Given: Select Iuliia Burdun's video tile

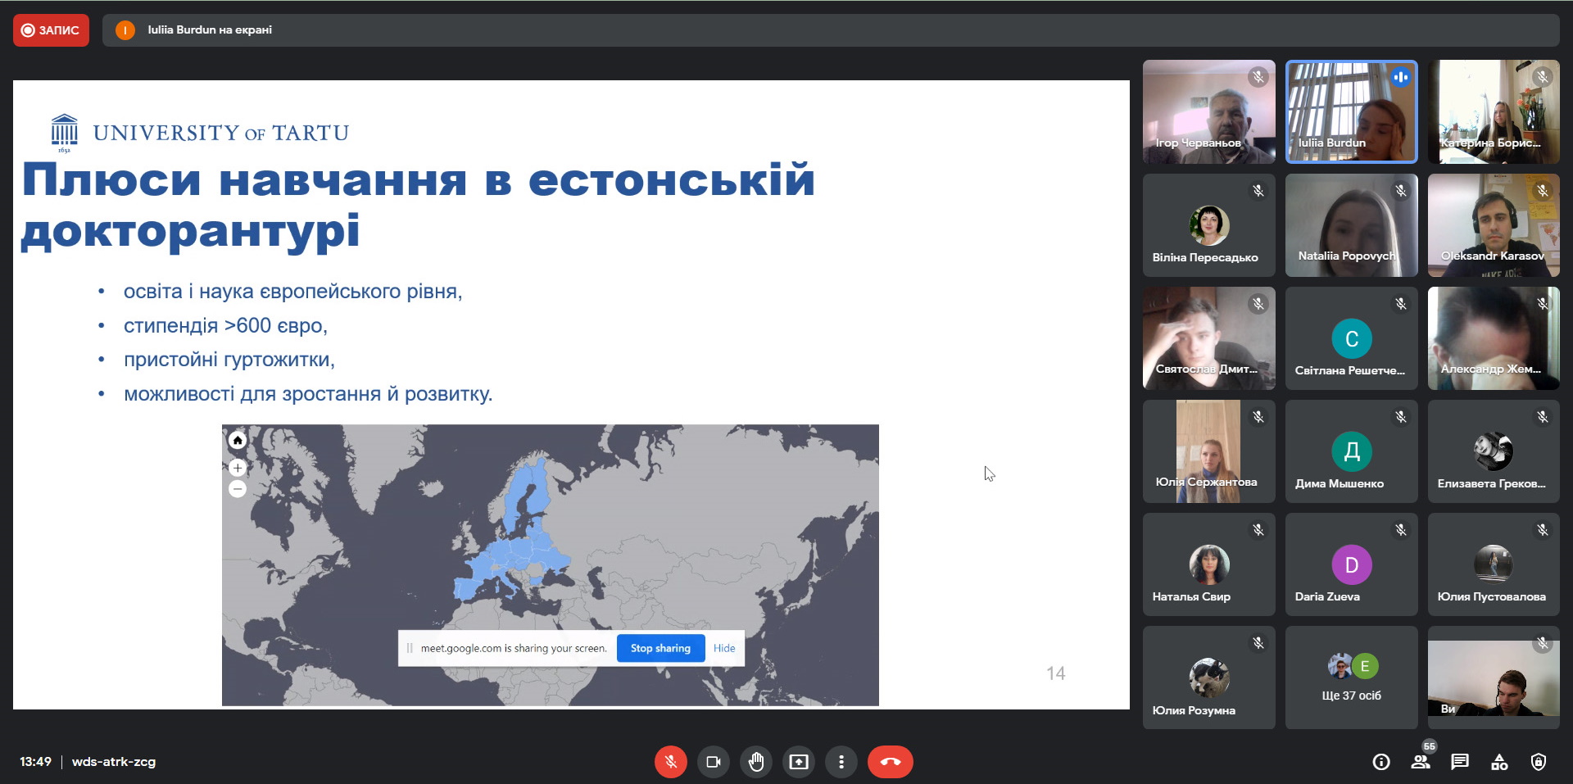Looking at the screenshot, I should pos(1351,111).
